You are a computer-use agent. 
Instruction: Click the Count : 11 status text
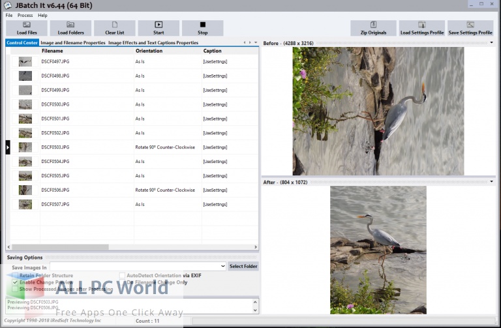147,321
